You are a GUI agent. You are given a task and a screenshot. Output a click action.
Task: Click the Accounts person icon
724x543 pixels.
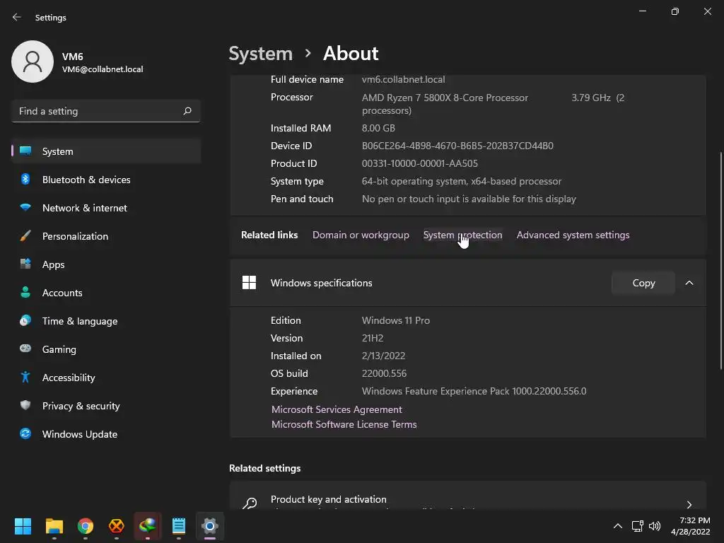(26, 292)
